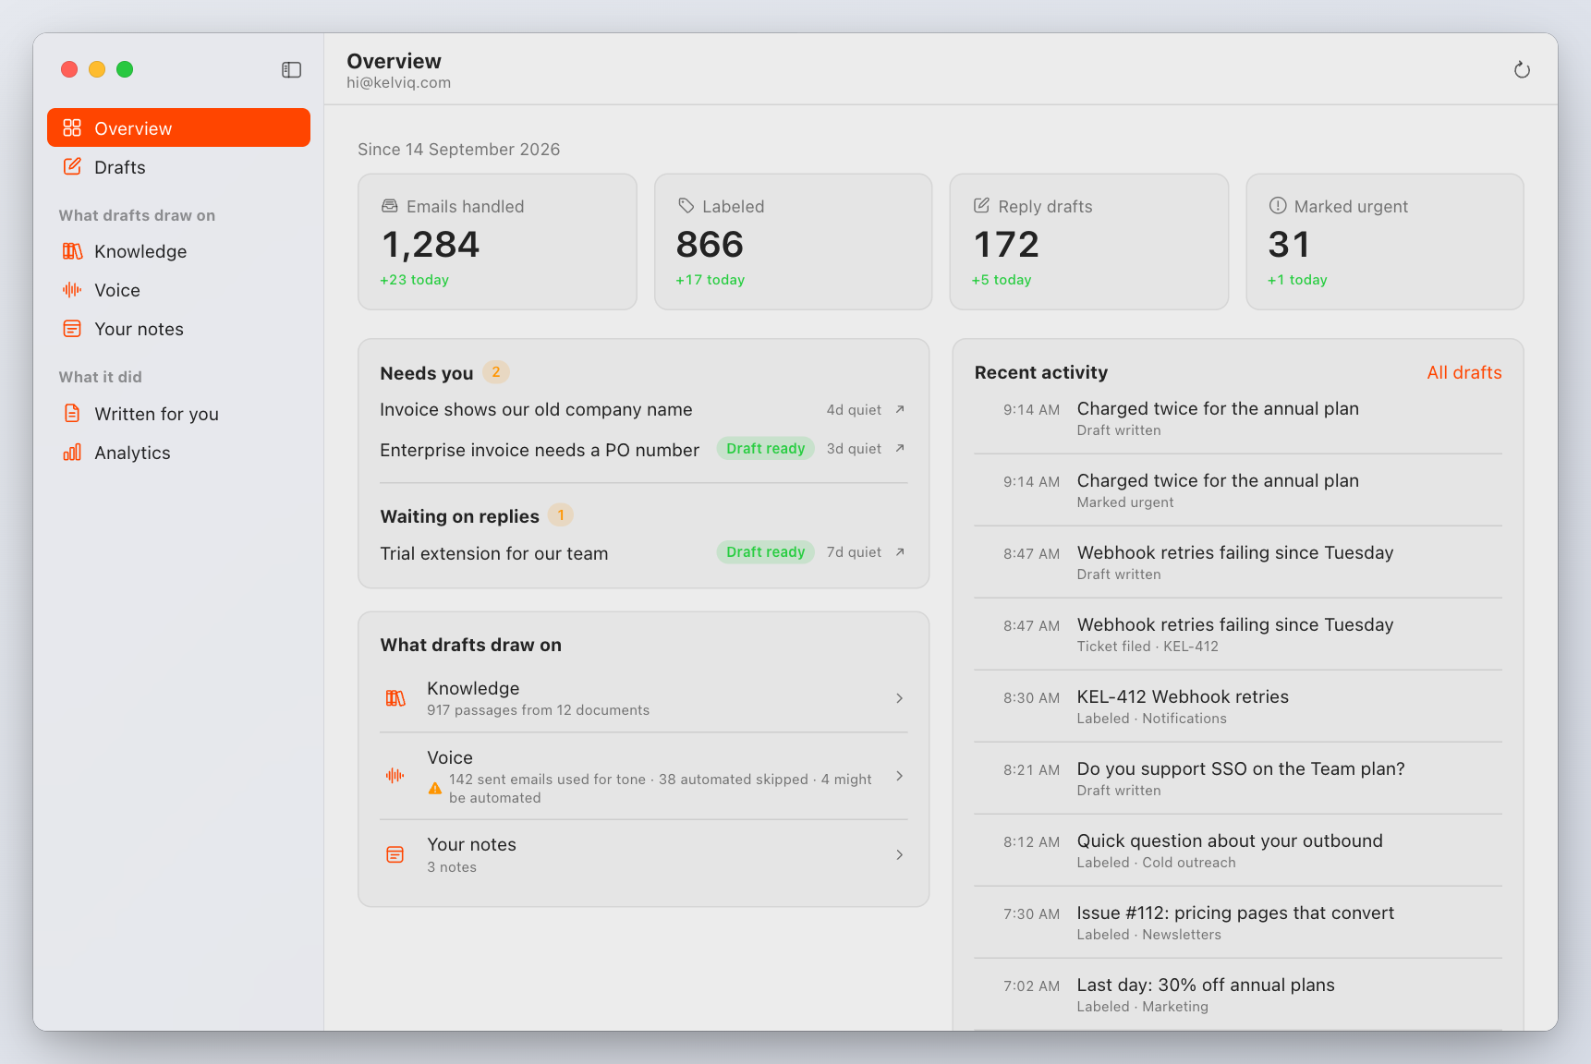The height and width of the screenshot is (1064, 1591).
Task: Click the Your notes icon in card
Action: point(395,854)
